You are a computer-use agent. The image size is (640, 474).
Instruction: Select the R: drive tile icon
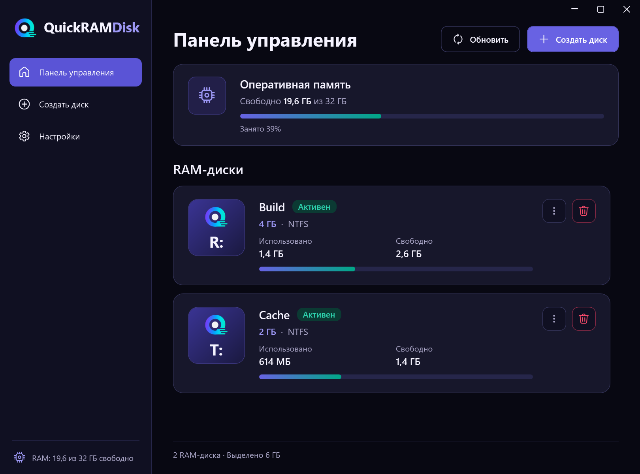(x=216, y=228)
